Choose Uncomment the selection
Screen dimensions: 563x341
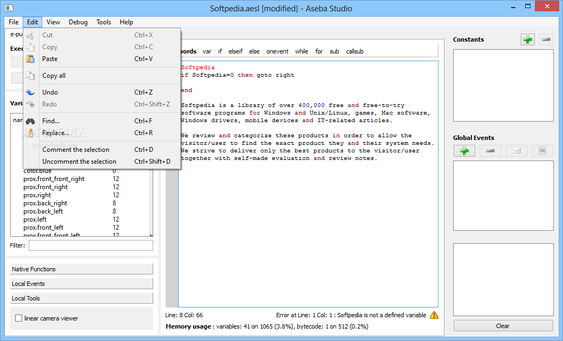tap(102, 162)
